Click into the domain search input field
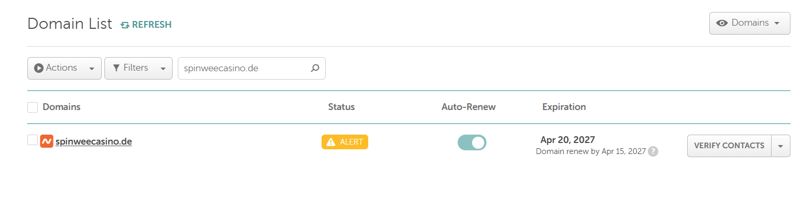Screen dimensions: 812x220 pyautogui.click(x=244, y=68)
